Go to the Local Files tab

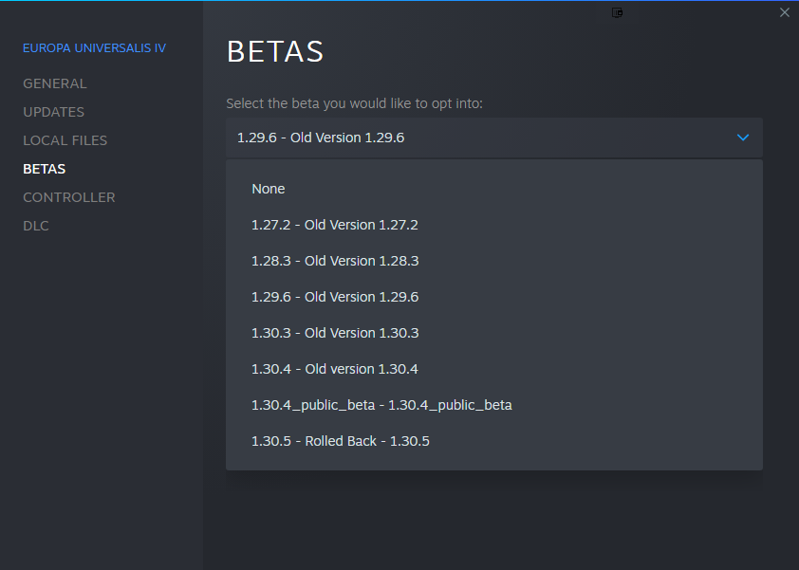coord(65,140)
